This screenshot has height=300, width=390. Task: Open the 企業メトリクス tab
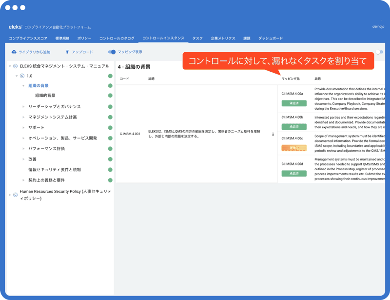pos(223,38)
